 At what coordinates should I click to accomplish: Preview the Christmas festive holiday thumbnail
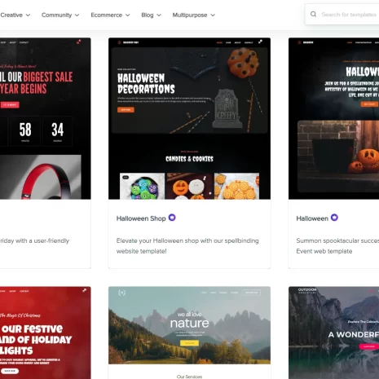[46, 333]
